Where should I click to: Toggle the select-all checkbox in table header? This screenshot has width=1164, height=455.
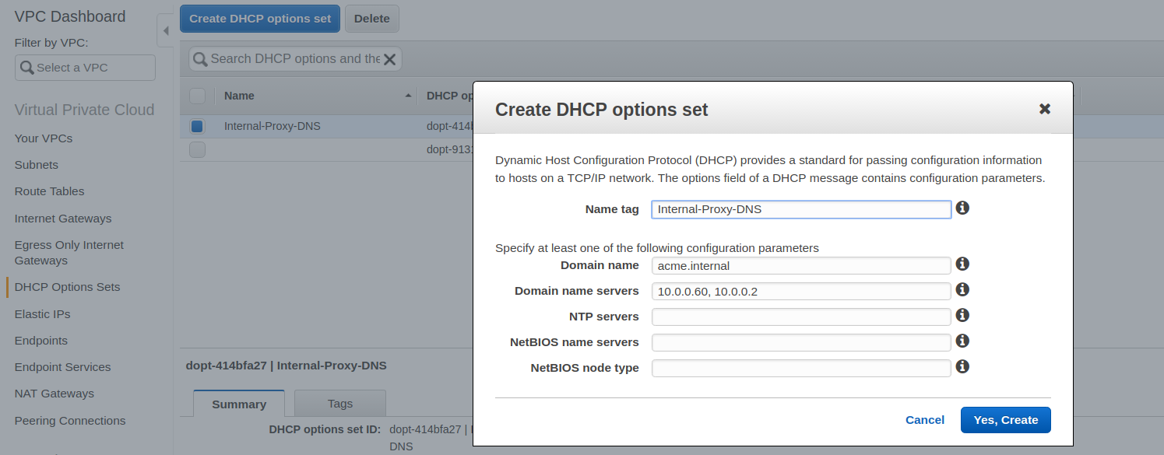197,95
